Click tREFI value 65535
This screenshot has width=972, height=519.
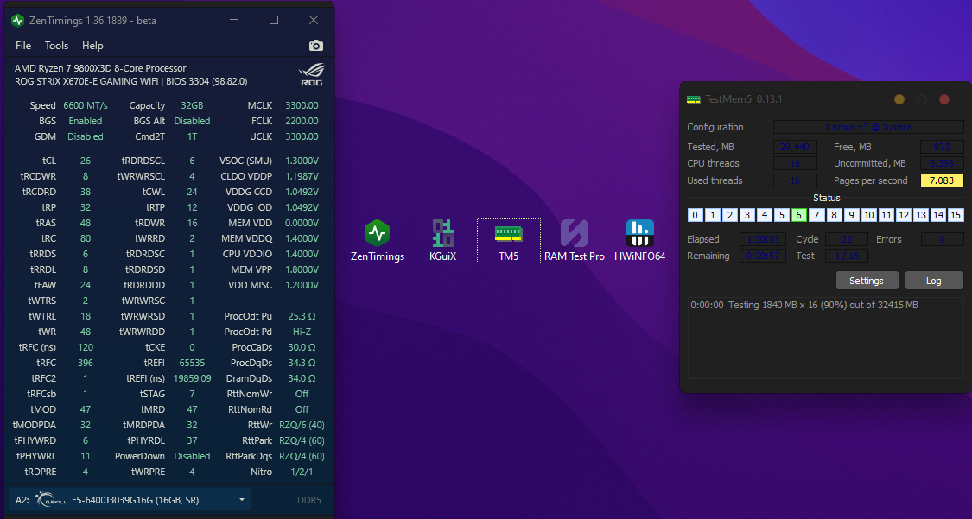click(x=192, y=363)
